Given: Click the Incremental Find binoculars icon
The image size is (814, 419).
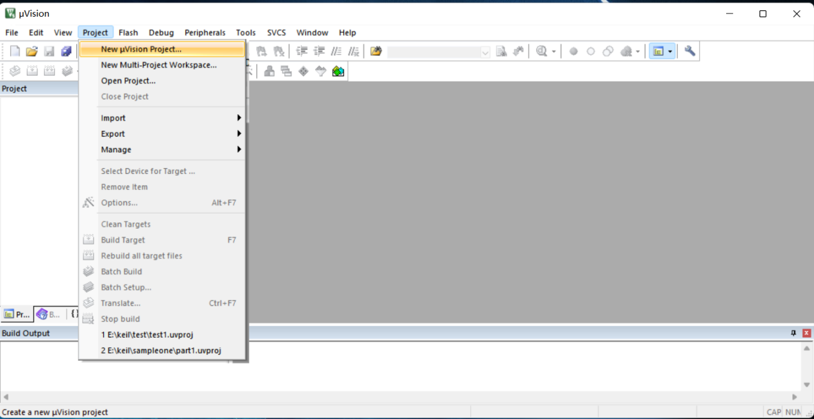Looking at the screenshot, I should click(518, 51).
